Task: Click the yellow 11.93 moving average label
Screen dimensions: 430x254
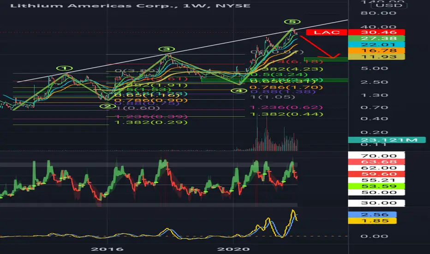Action: pyautogui.click(x=376, y=57)
